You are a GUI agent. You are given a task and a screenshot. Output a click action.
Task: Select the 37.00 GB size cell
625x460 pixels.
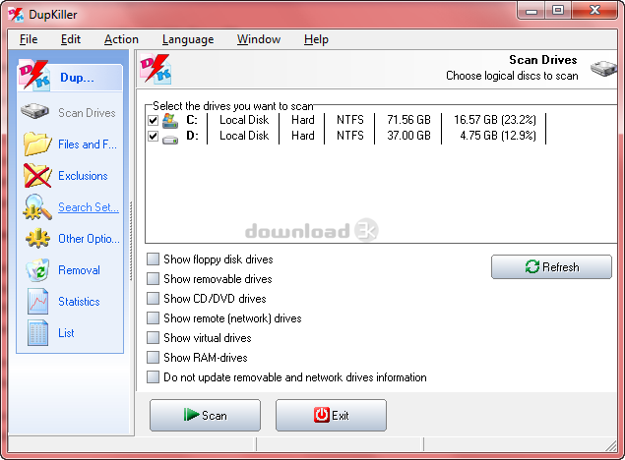point(408,136)
